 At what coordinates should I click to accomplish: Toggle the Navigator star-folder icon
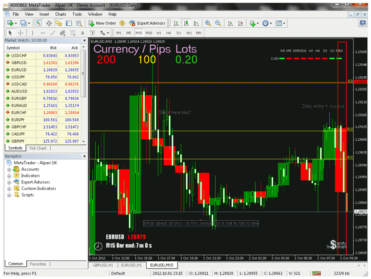click(59, 23)
